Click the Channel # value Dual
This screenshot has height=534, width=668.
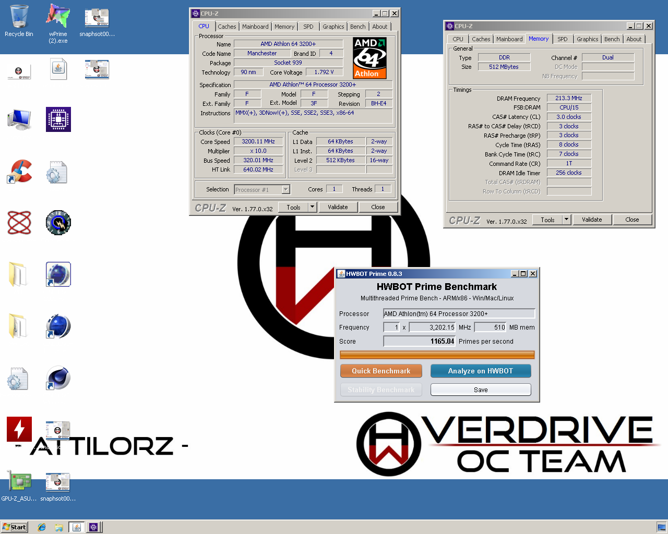[608, 57]
